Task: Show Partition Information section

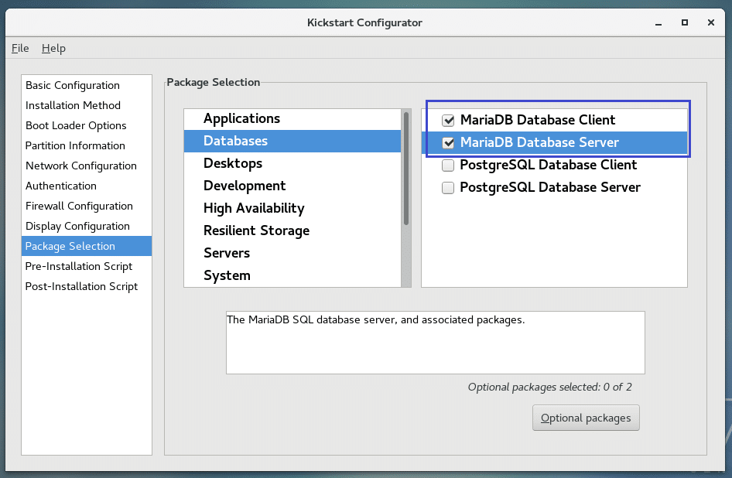Action: pos(75,145)
